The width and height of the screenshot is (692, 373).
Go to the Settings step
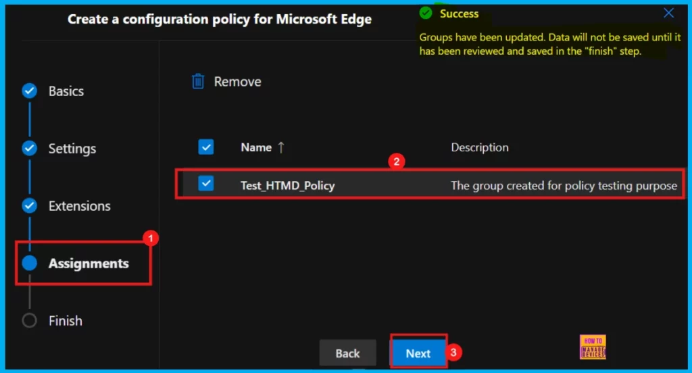[x=72, y=149]
